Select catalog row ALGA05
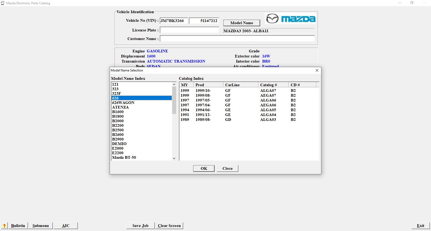 [x=249, y=110]
